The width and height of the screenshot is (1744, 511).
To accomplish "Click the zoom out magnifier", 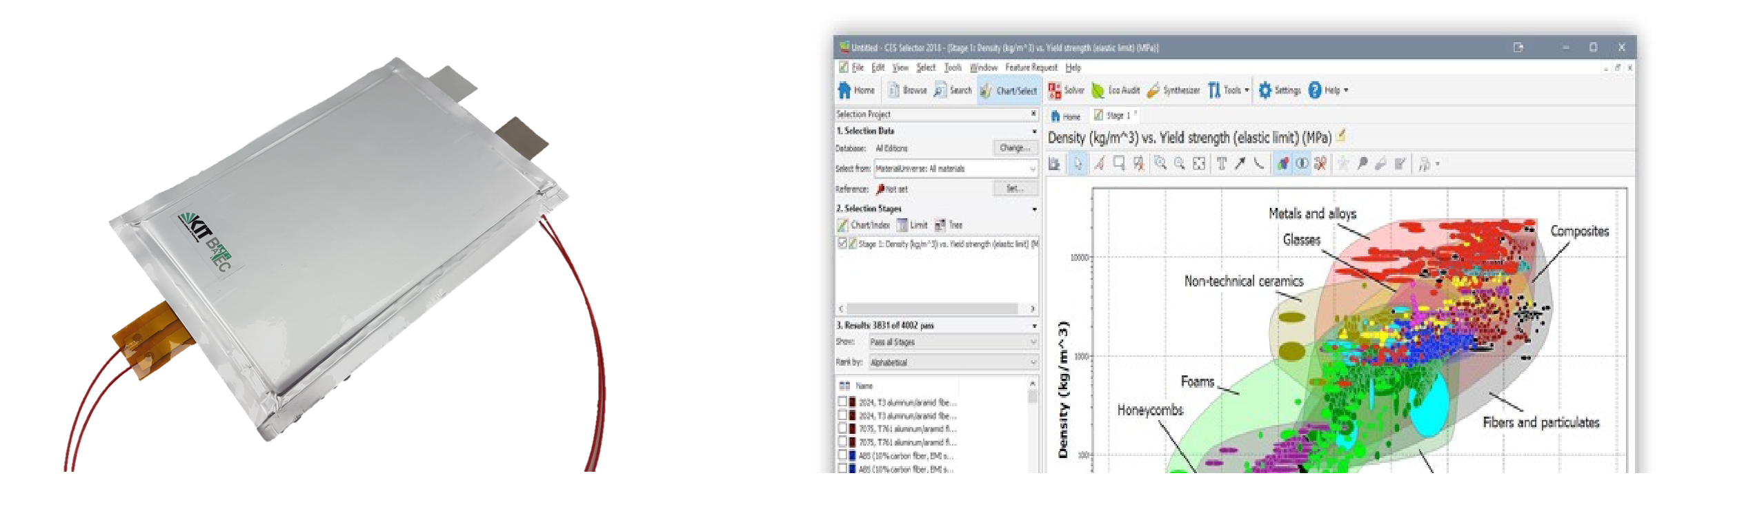I will pyautogui.click(x=1180, y=164).
